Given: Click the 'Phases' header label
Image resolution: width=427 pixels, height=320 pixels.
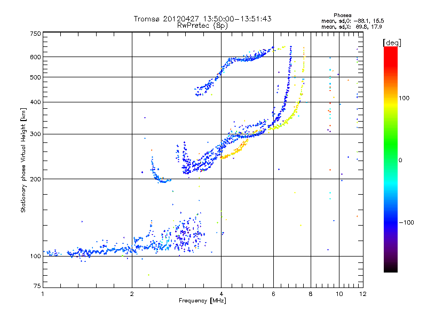Looking at the screenshot, I should pos(343,15).
